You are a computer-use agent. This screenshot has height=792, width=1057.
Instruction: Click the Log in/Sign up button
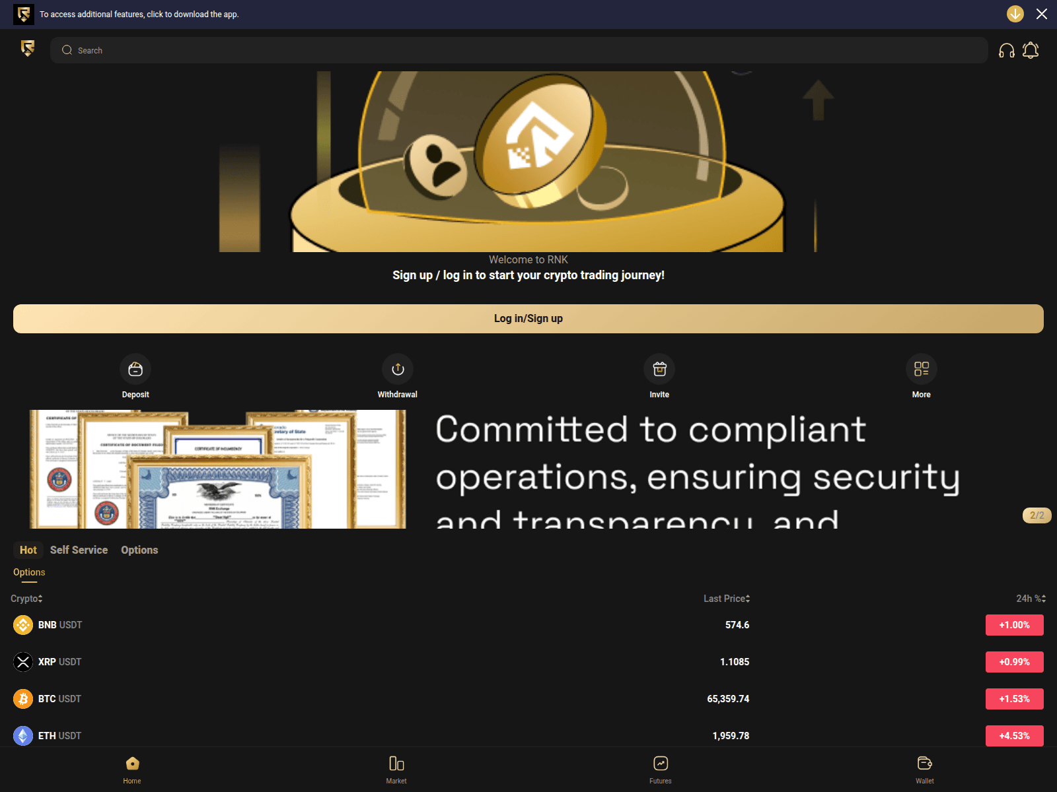click(528, 319)
